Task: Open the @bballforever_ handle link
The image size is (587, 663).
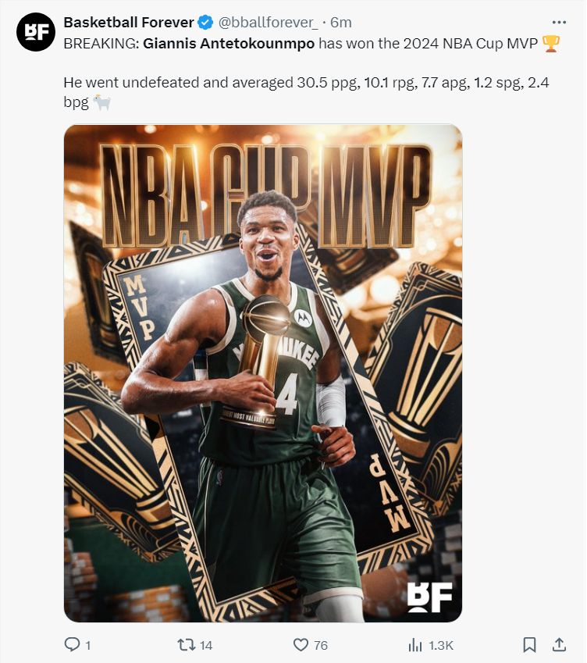Action: click(x=268, y=22)
